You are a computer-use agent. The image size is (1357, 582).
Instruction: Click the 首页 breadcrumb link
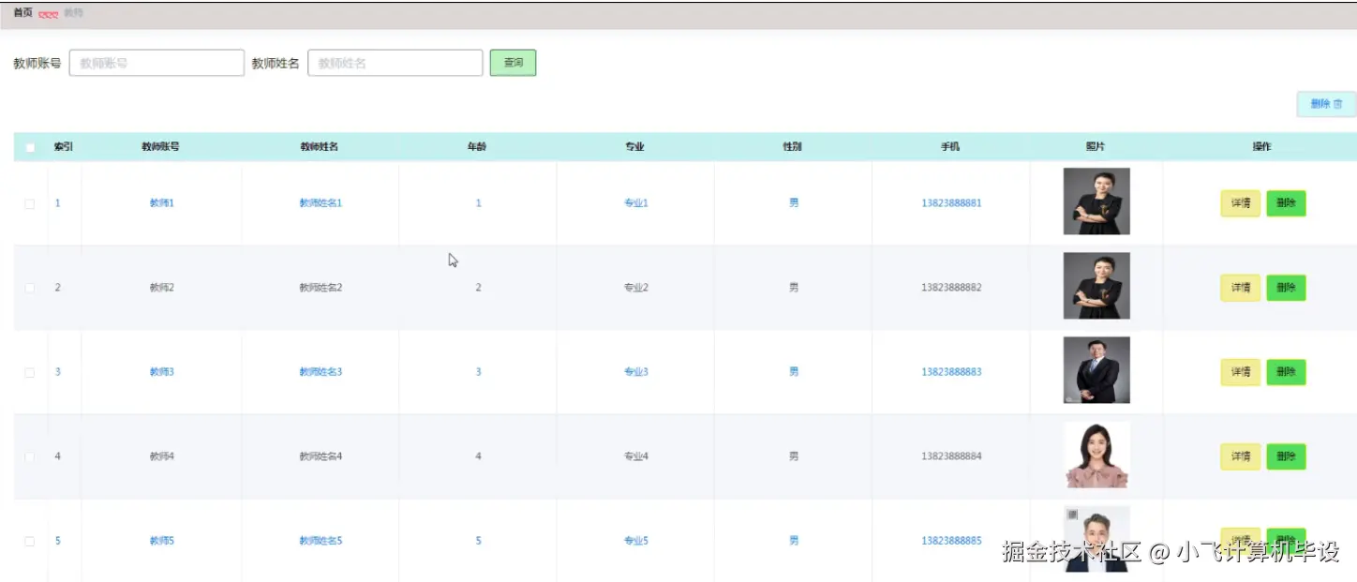pyautogui.click(x=22, y=13)
